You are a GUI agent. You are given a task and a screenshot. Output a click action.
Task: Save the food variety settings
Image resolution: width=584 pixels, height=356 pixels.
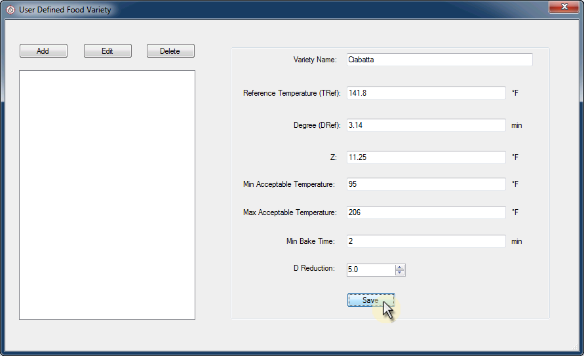click(x=370, y=300)
